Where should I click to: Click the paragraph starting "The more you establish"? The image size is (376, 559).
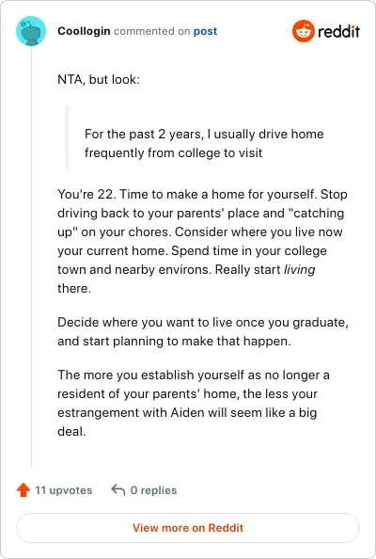coord(194,403)
